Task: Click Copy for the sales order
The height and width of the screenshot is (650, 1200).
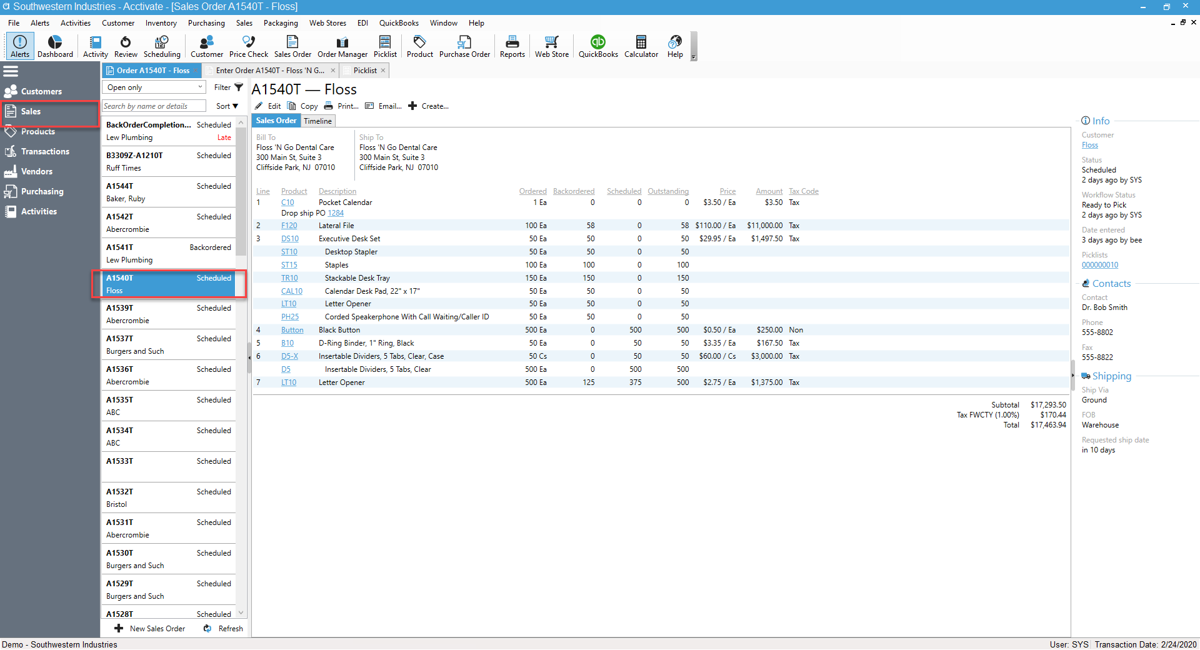Action: tap(302, 106)
